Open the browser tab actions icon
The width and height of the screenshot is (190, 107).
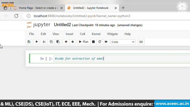click(5, 8)
